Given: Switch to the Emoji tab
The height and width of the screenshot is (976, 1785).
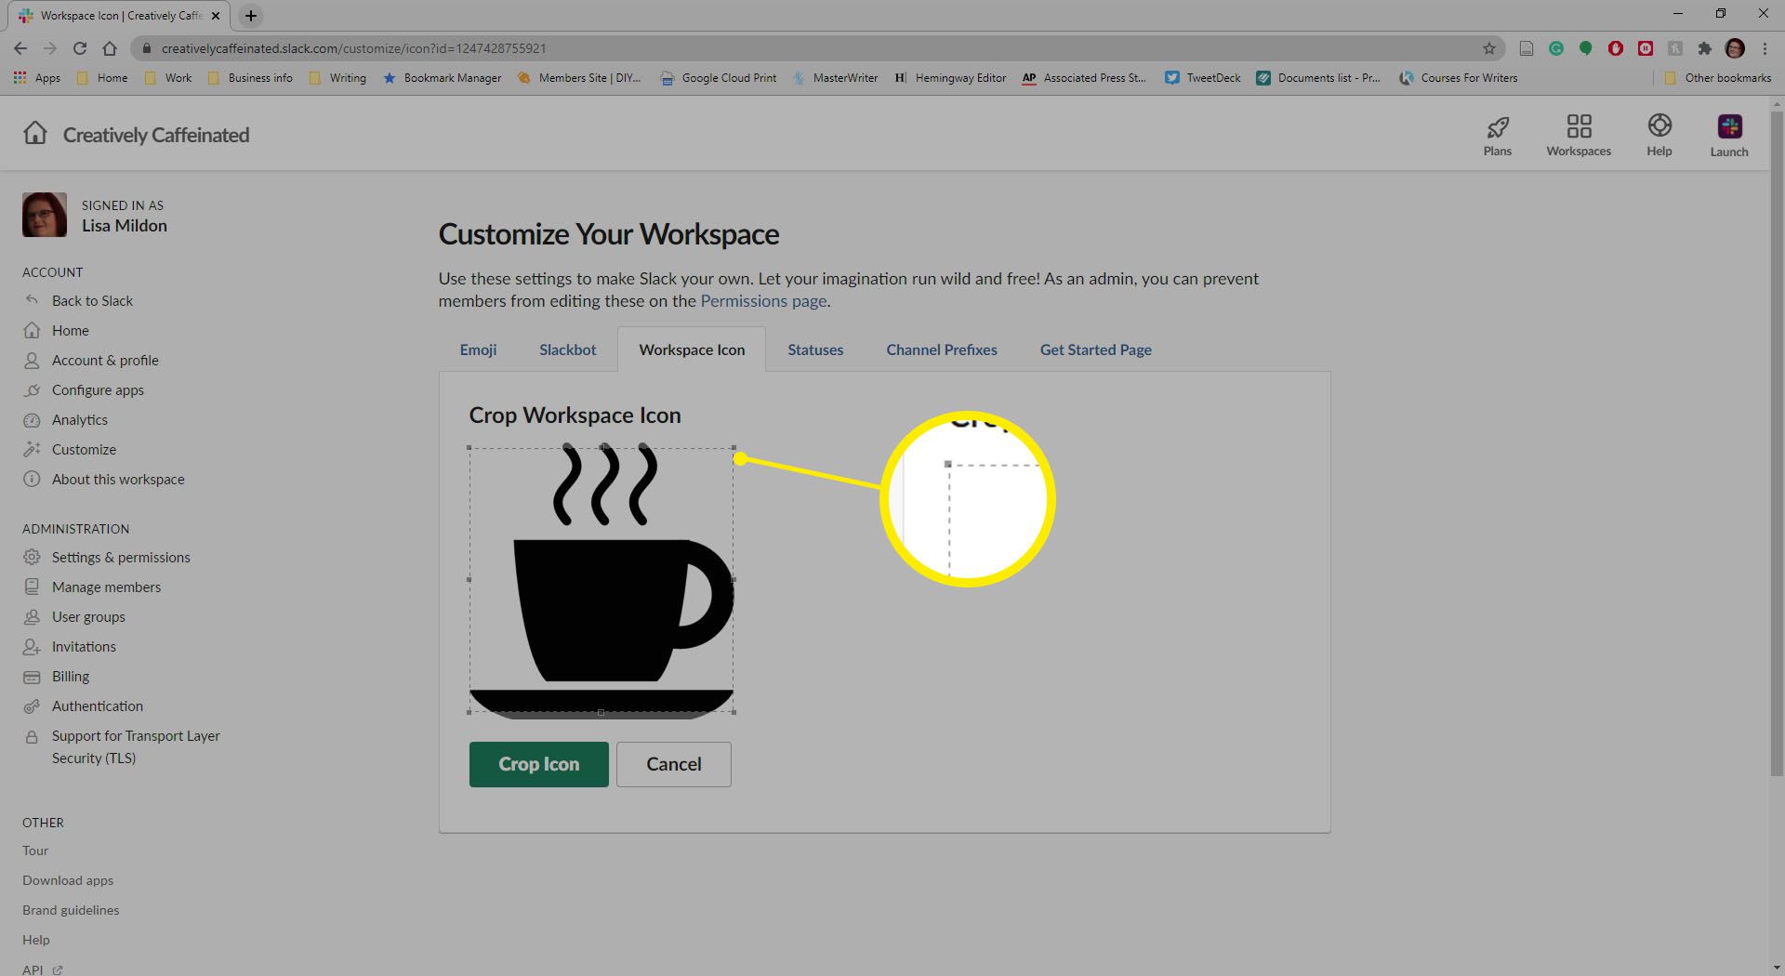Looking at the screenshot, I should tap(478, 350).
